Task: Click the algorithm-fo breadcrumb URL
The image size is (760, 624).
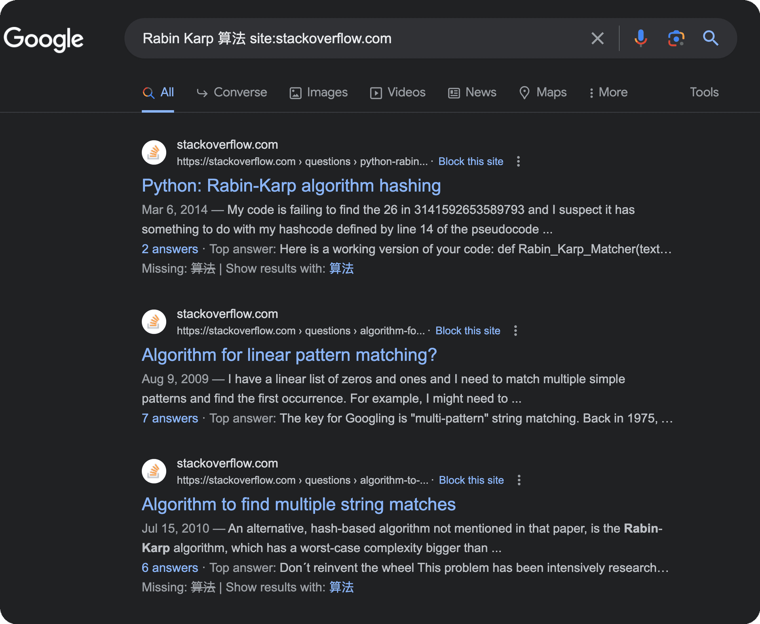Action: pos(301,331)
